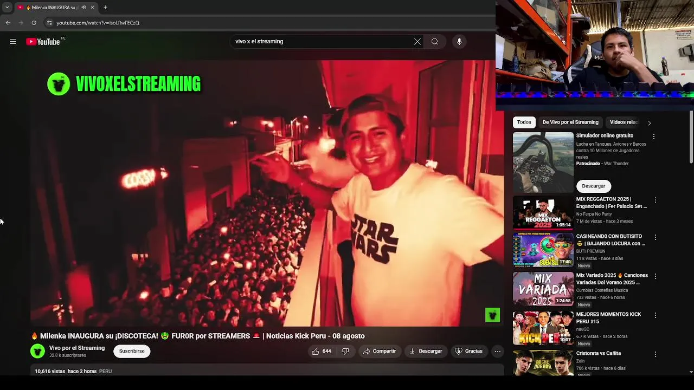Screen dimensions: 694x390
Task: Select the Todos filter chip
Action: point(524,122)
